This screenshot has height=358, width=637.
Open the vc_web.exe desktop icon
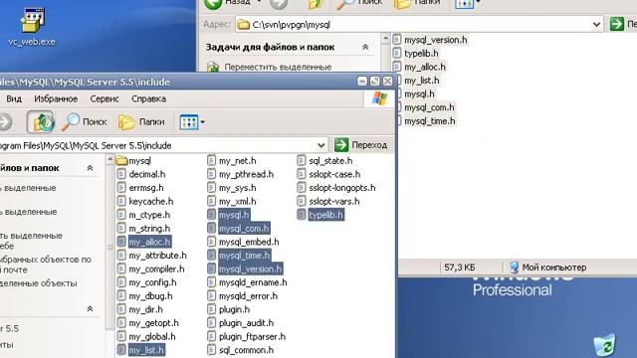click(32, 27)
